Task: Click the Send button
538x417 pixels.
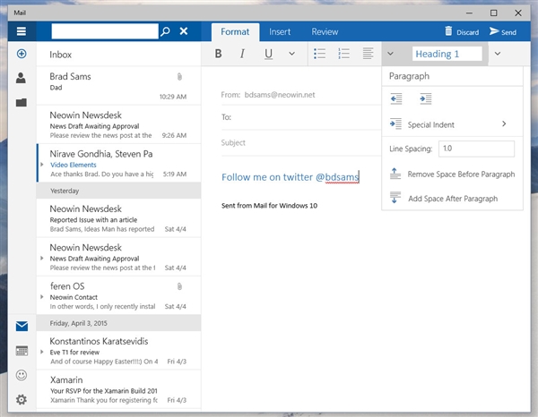Action: (x=502, y=32)
